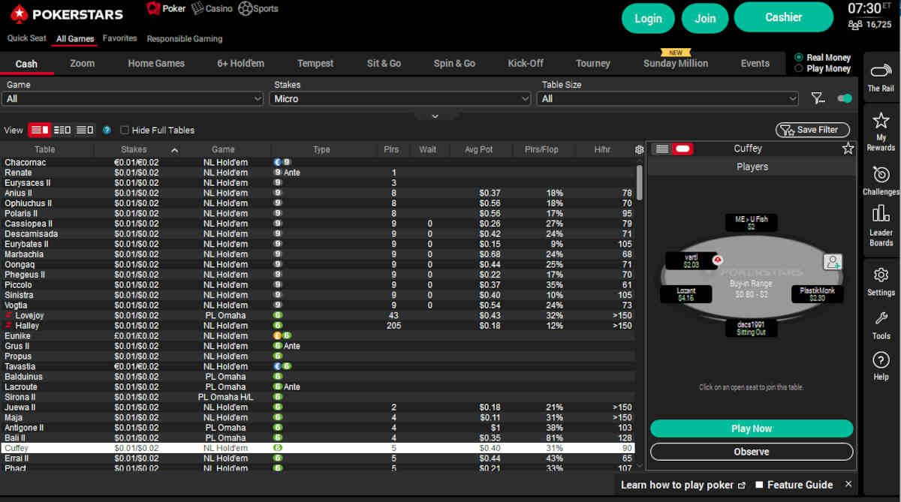
Task: Select third lobby view layout icon
Action: tap(85, 130)
